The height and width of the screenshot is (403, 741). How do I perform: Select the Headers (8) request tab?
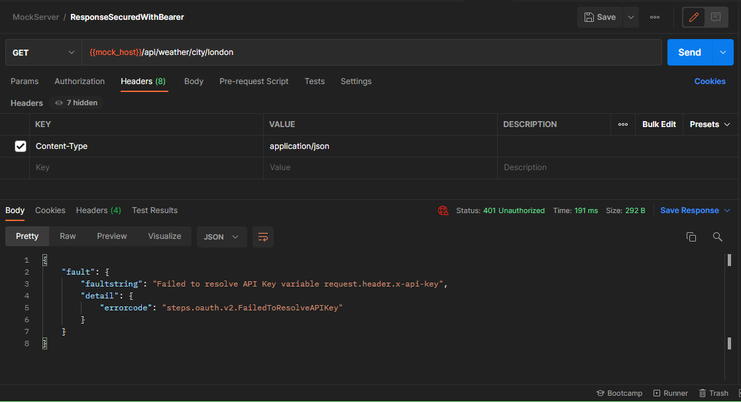tap(143, 81)
